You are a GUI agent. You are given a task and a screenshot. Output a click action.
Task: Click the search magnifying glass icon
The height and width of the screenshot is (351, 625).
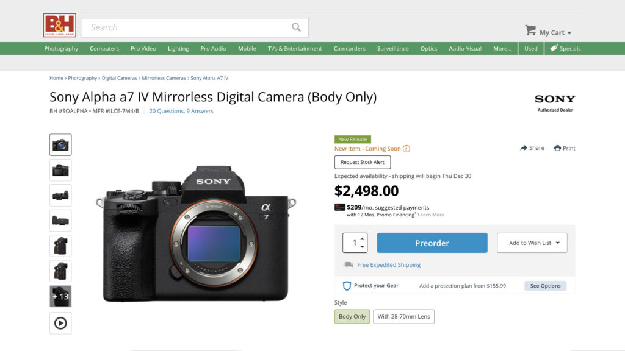(297, 27)
